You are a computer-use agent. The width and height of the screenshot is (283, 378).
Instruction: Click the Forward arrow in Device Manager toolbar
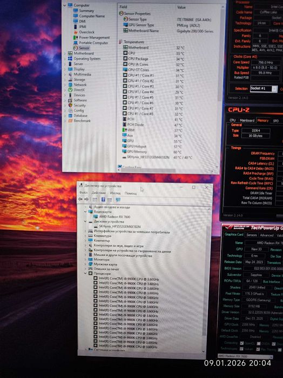[86, 199]
